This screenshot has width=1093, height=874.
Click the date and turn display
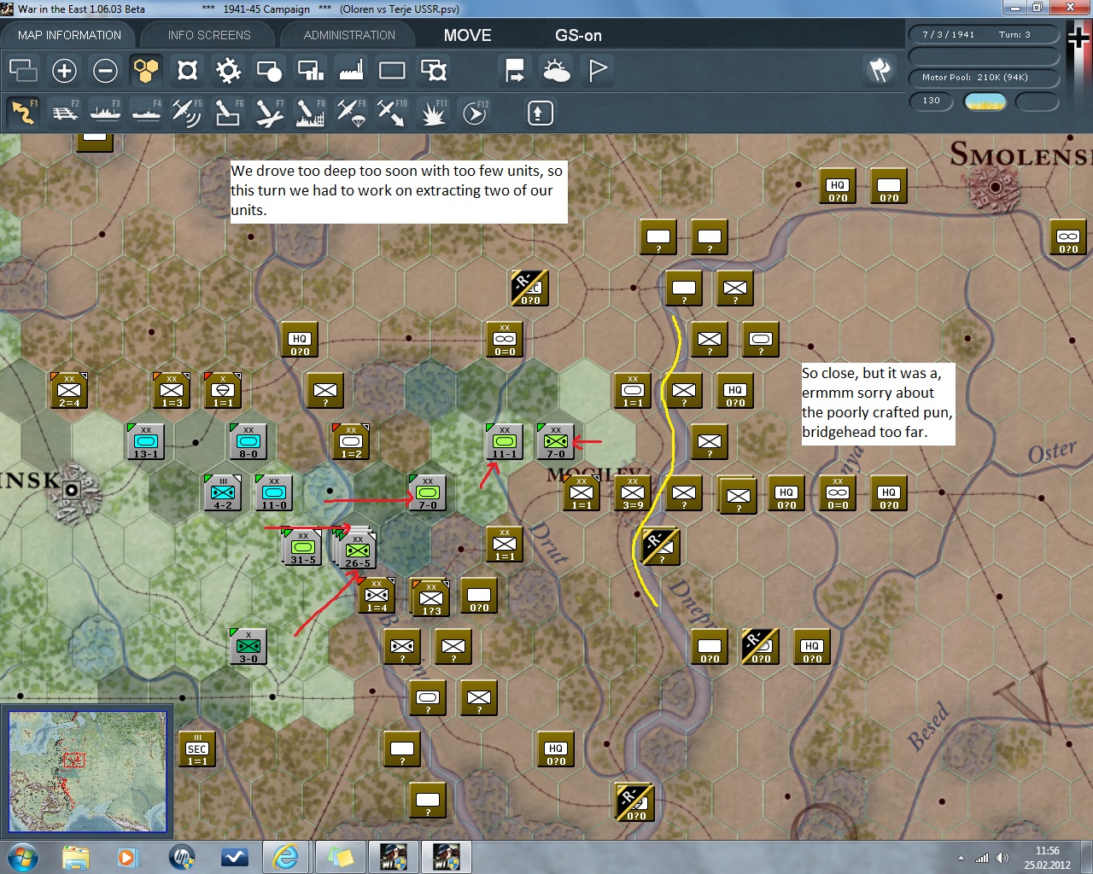984,35
